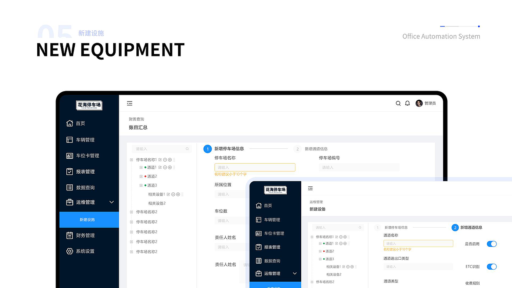Click the plus icon next to 通道1

(x=170, y=168)
